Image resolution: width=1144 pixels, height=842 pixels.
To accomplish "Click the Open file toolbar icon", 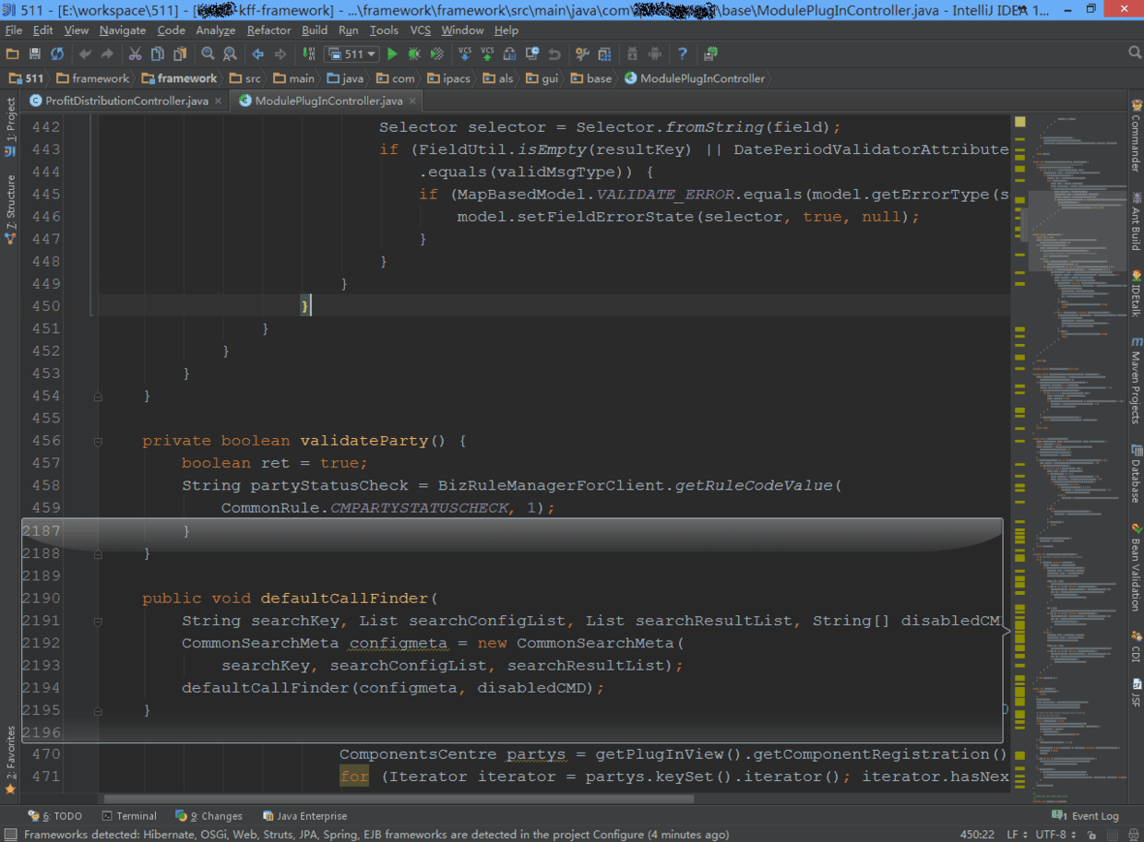I will 13,54.
